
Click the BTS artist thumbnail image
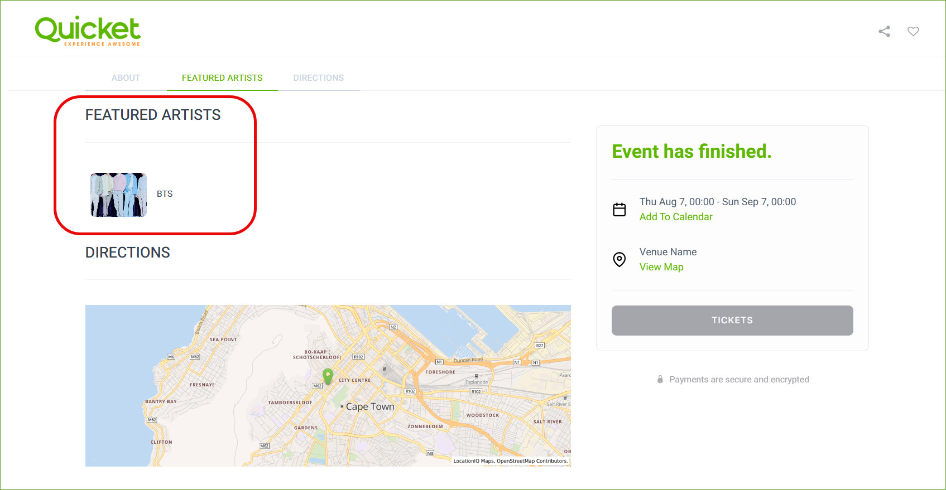[x=119, y=195]
